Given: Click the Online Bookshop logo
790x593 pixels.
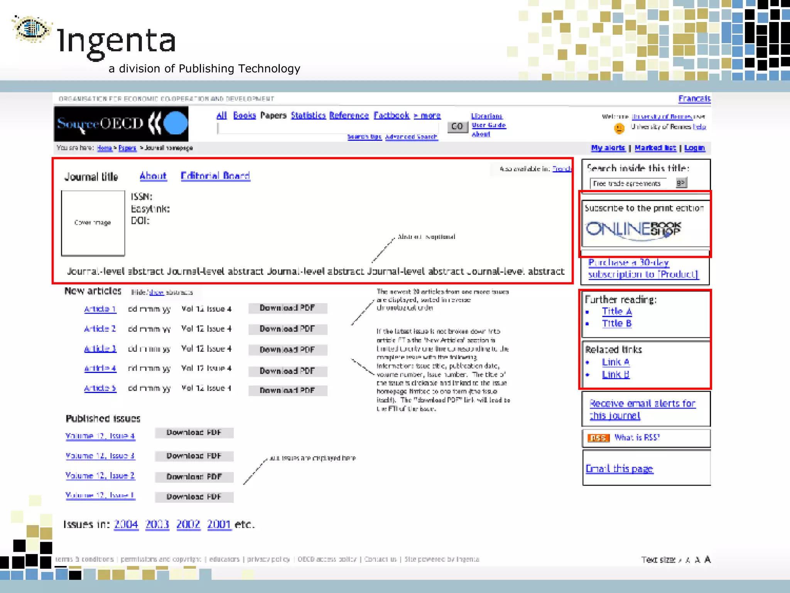Looking at the screenshot, I should click(634, 229).
